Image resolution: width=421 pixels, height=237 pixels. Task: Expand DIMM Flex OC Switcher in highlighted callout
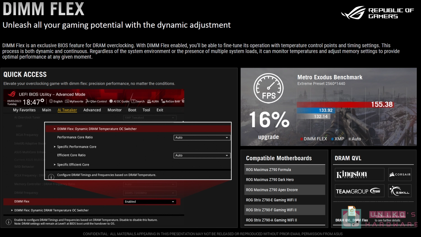[138, 129]
